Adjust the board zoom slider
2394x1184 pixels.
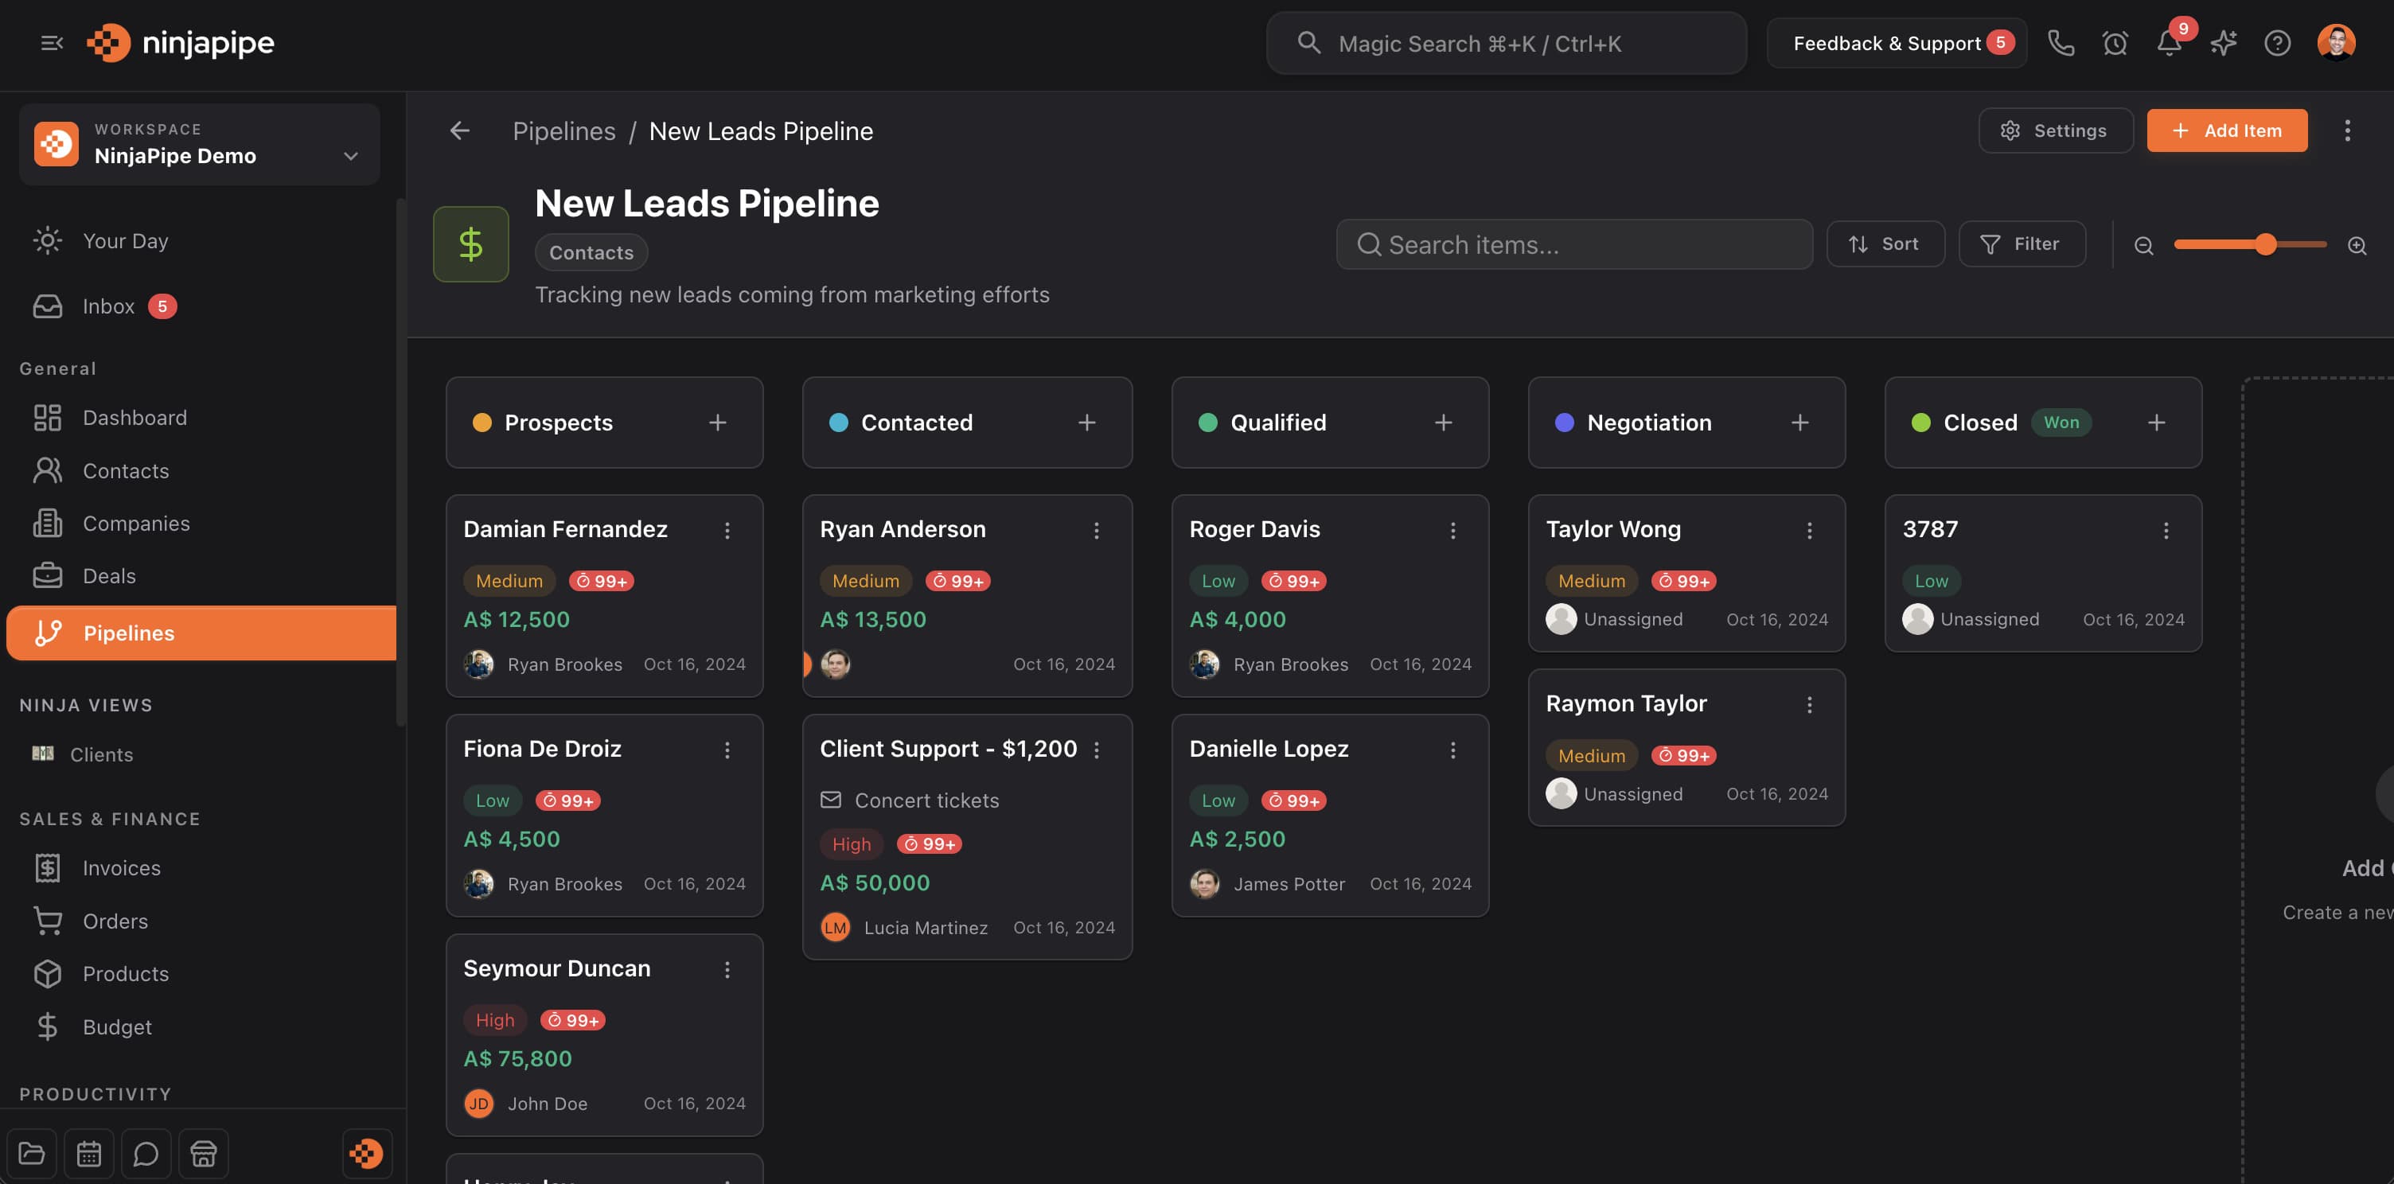click(2265, 244)
